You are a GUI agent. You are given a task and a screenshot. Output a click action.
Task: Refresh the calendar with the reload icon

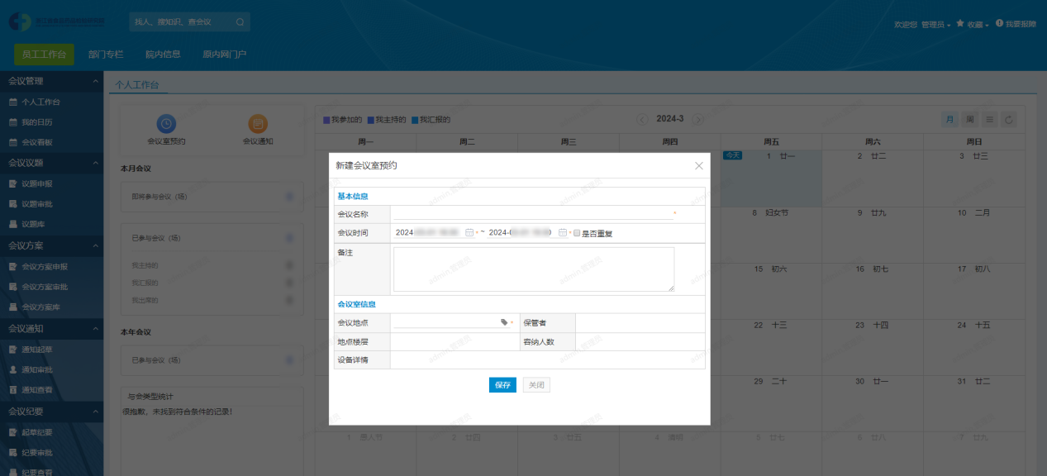click(1008, 119)
